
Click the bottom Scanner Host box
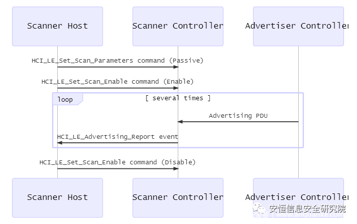coord(57,197)
